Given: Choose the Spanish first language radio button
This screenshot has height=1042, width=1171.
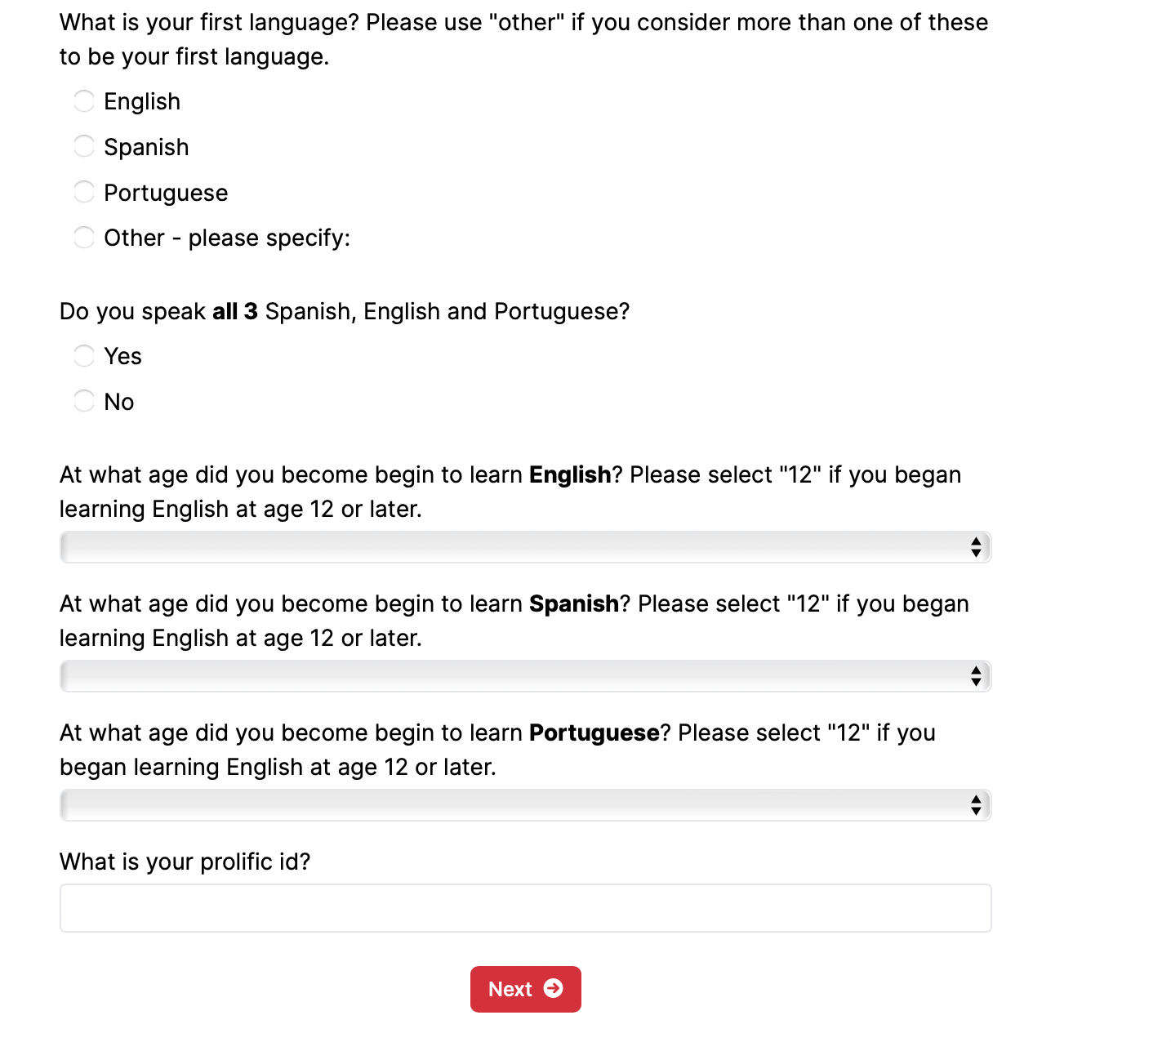Looking at the screenshot, I should 84,147.
